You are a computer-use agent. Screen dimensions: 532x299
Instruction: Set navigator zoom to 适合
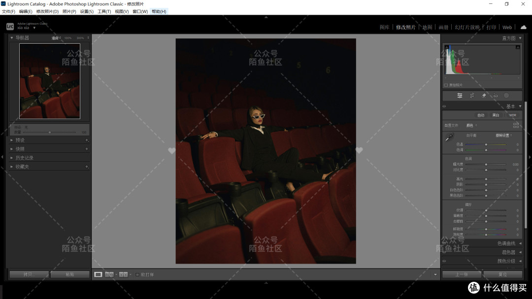[x=55, y=38]
